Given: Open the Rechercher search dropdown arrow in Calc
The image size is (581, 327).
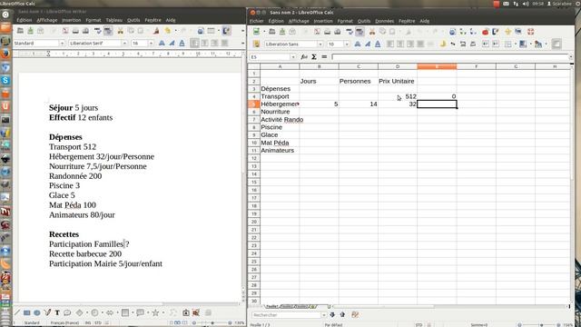Looking at the screenshot, I should pyautogui.click(x=324, y=315).
